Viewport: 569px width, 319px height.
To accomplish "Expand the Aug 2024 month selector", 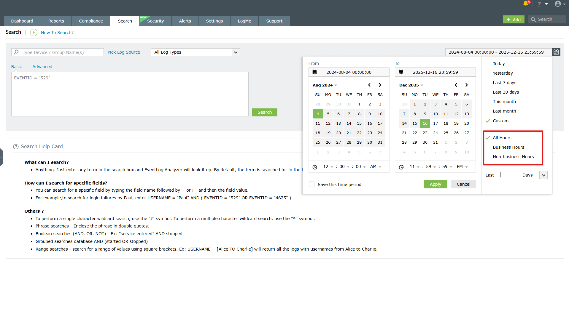I will (325, 85).
